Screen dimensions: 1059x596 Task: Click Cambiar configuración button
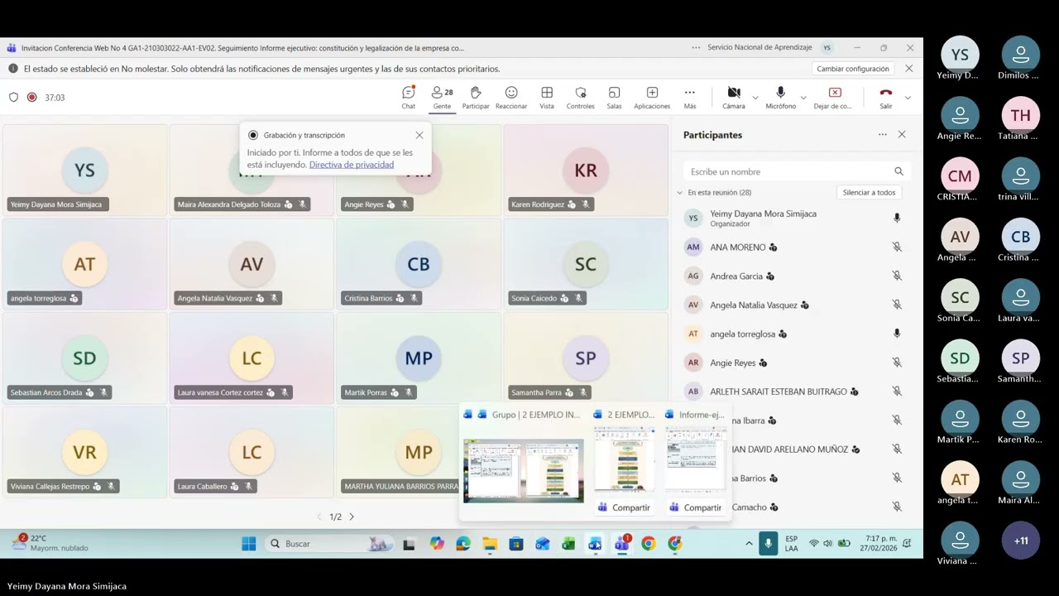coord(853,69)
